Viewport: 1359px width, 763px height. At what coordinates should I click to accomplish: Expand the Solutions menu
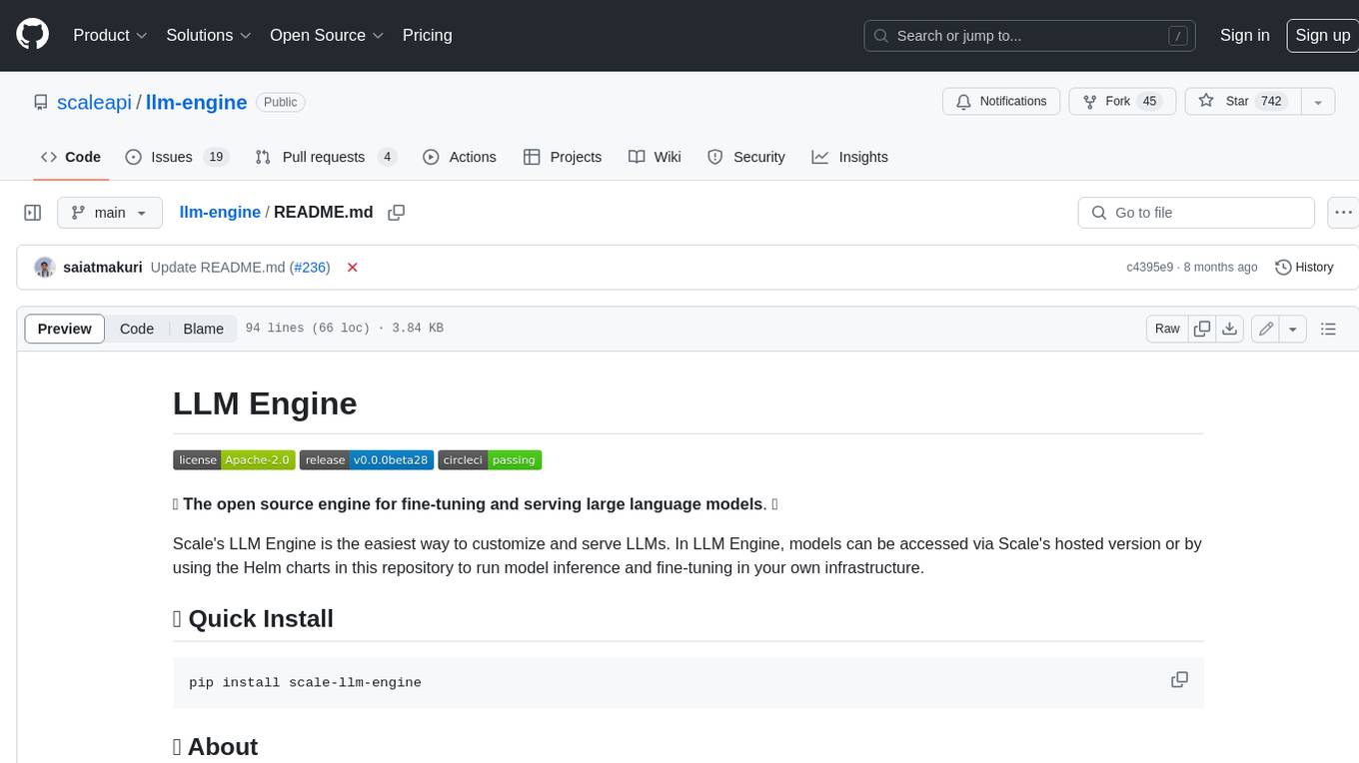pos(209,35)
